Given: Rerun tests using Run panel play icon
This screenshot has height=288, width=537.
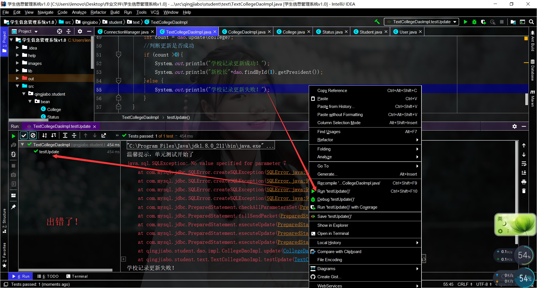Looking at the screenshot, I should click(x=13, y=136).
